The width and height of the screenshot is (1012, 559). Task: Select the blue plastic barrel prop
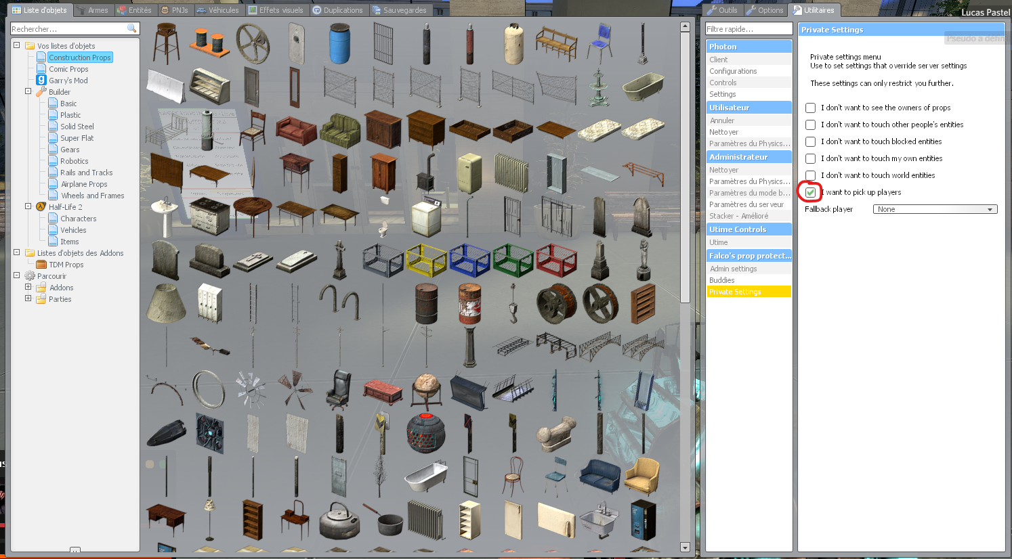pos(339,43)
